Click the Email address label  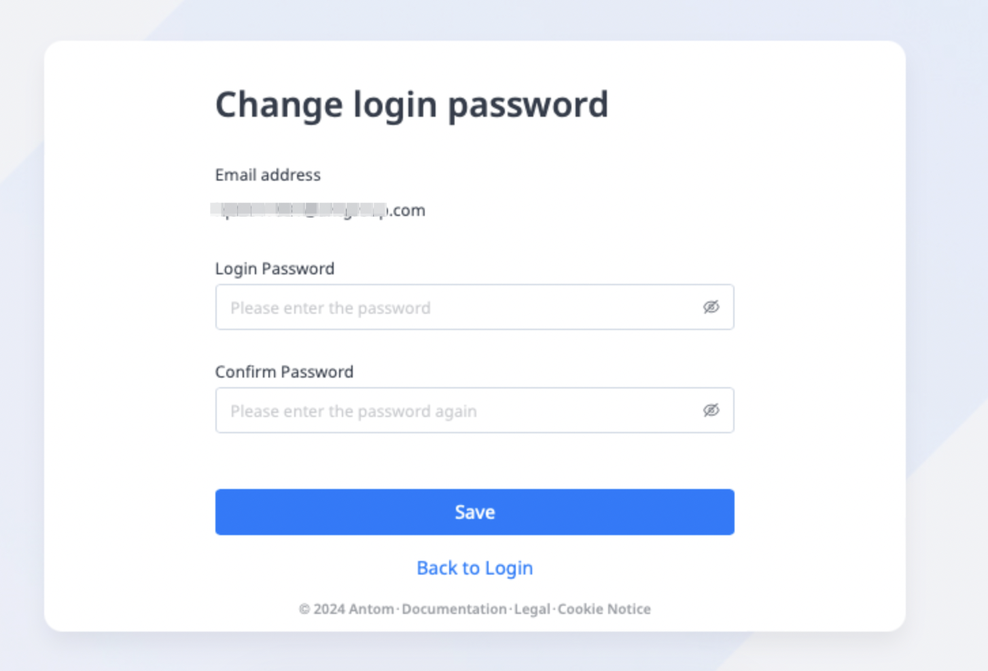click(x=268, y=175)
